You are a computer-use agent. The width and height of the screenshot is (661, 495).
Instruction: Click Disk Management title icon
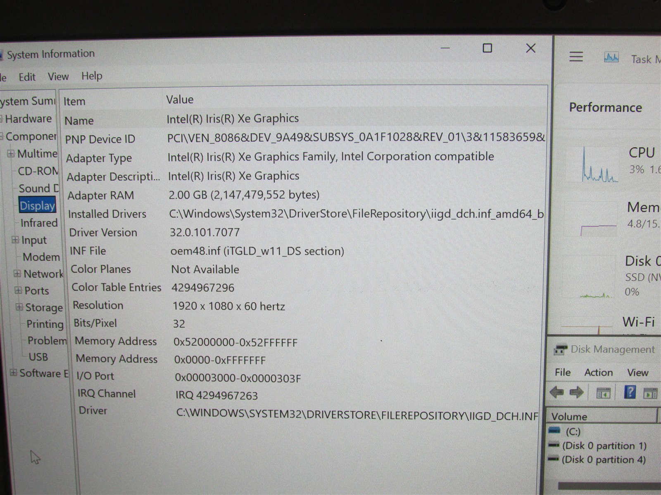(x=560, y=349)
